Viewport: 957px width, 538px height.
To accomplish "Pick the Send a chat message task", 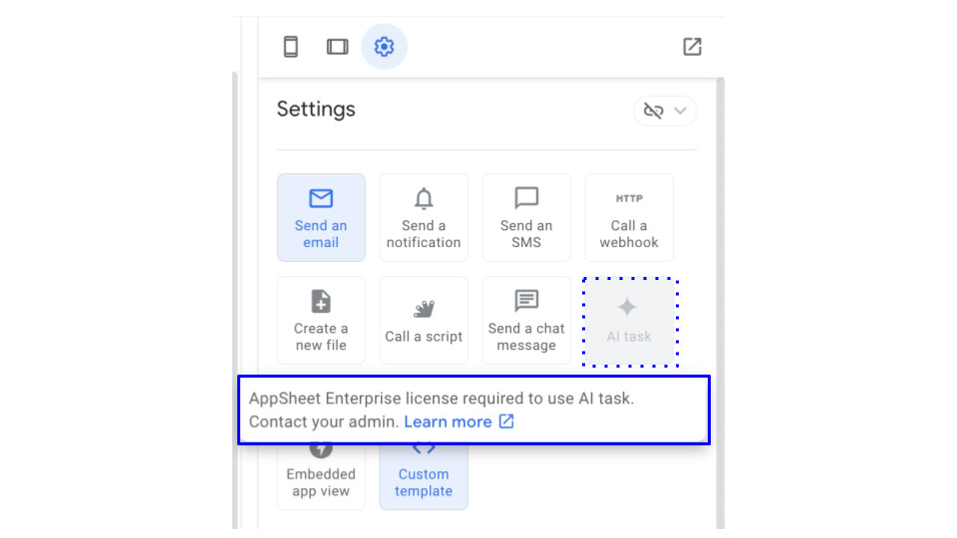I will (526, 320).
